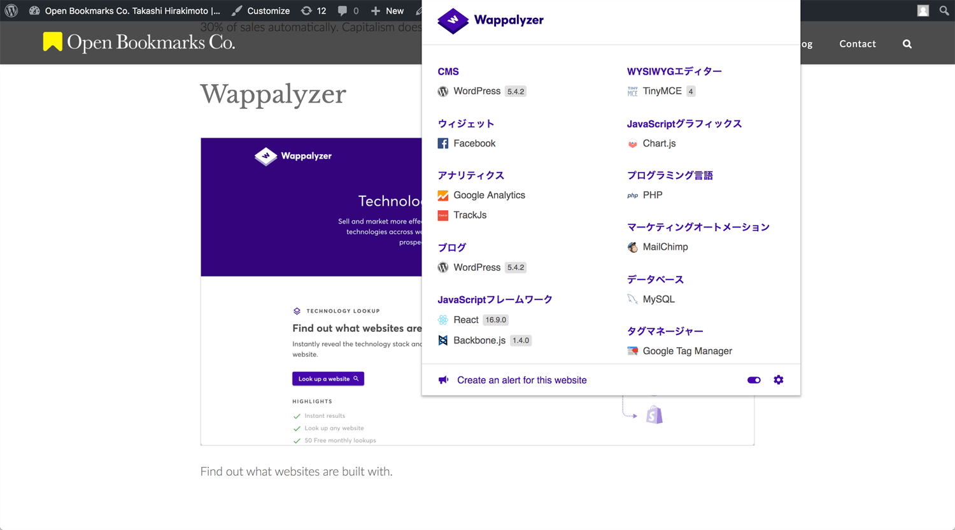Screen dimensions: 955x530
Task: Open the comments item in admin bar
Action: (348, 11)
